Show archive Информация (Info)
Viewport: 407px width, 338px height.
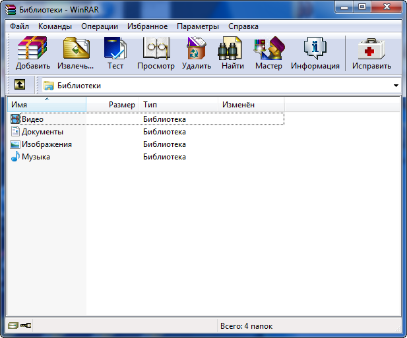coord(315,53)
